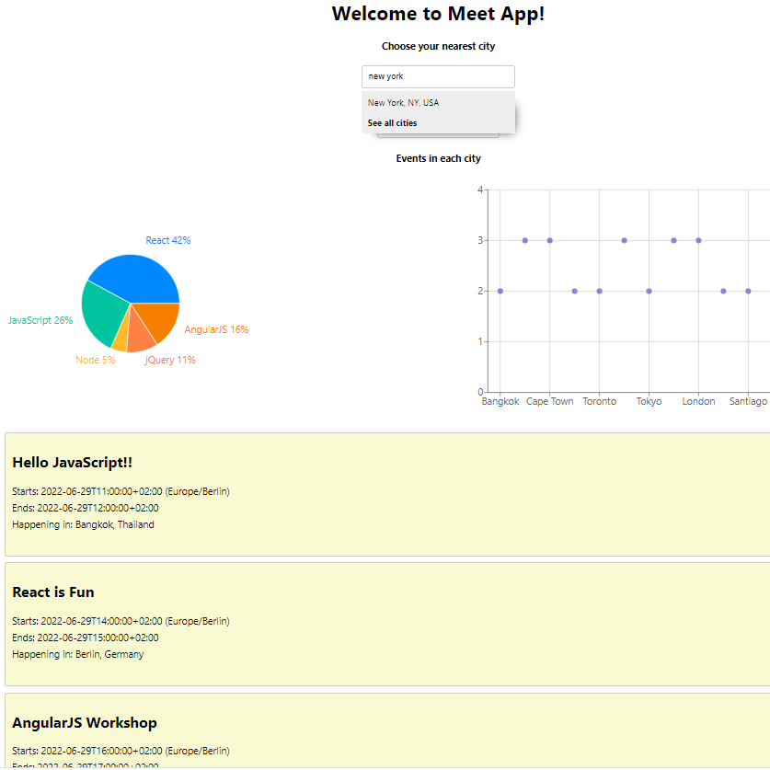
Task: Click the AngularJS 16% label
Action: point(216,329)
